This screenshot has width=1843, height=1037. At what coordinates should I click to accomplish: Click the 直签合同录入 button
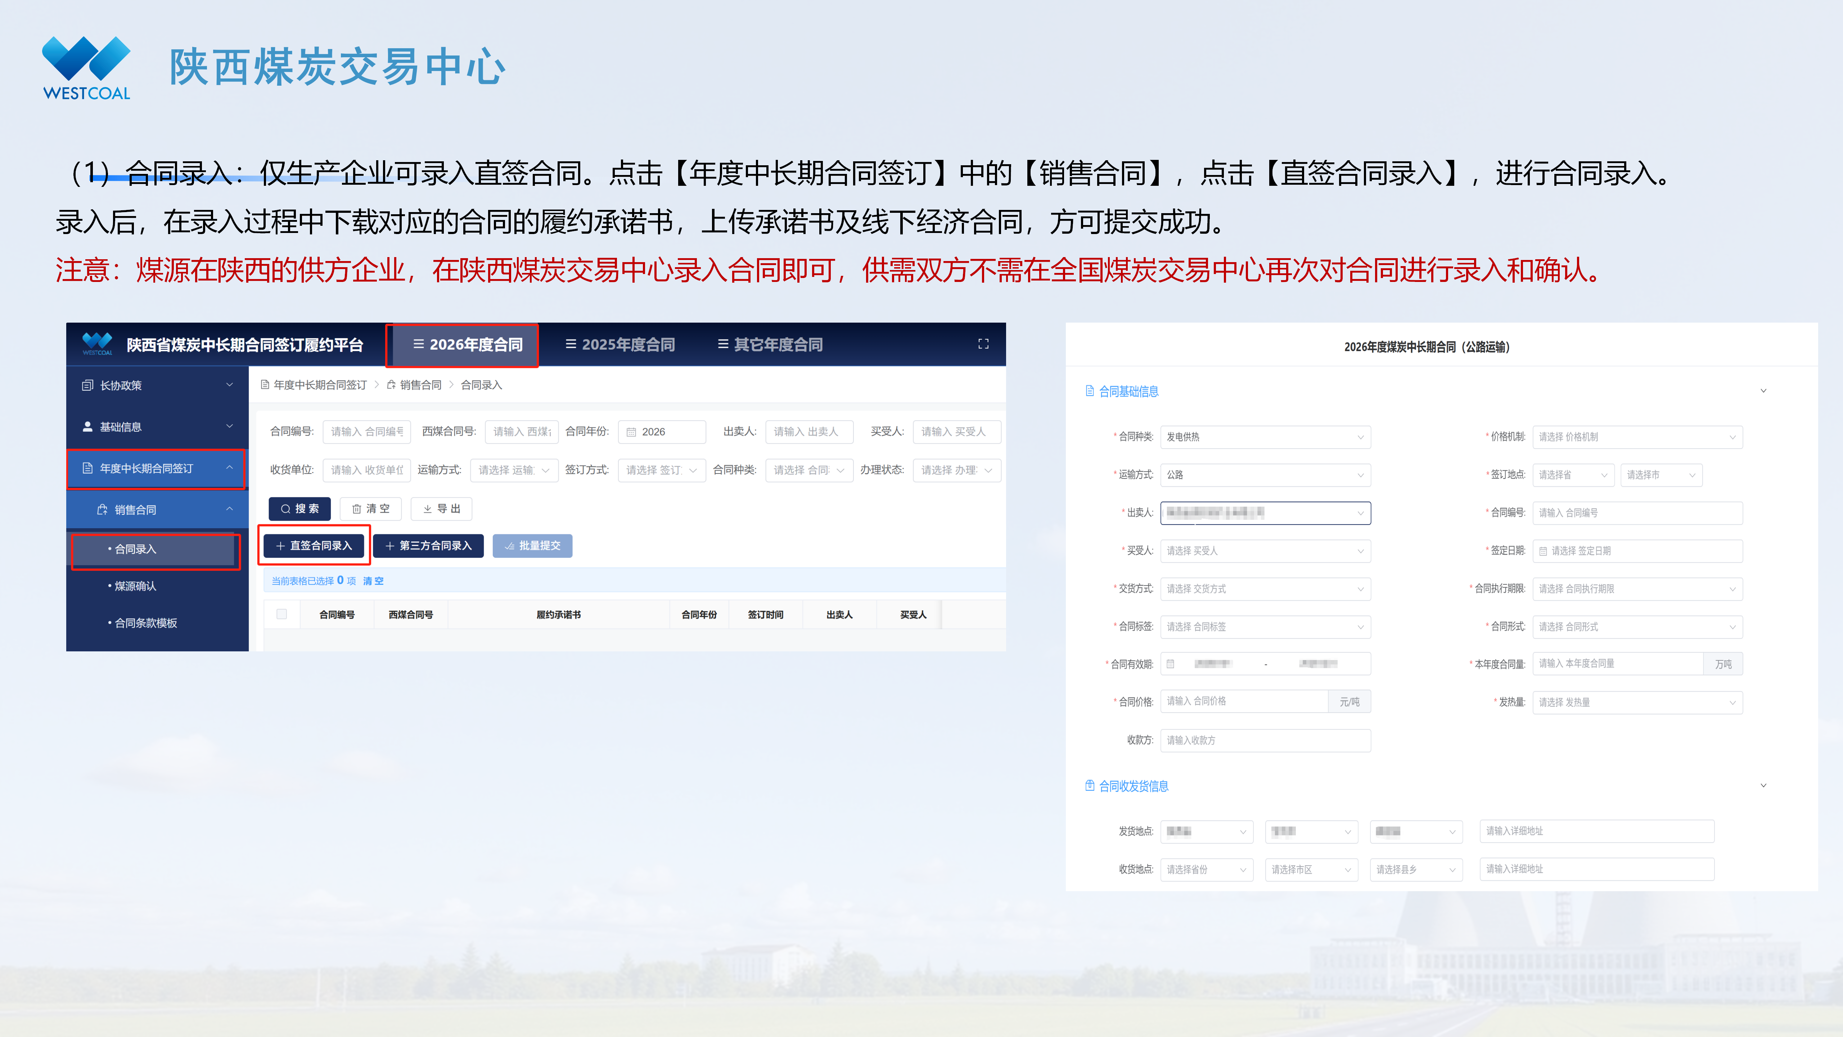pyautogui.click(x=314, y=546)
